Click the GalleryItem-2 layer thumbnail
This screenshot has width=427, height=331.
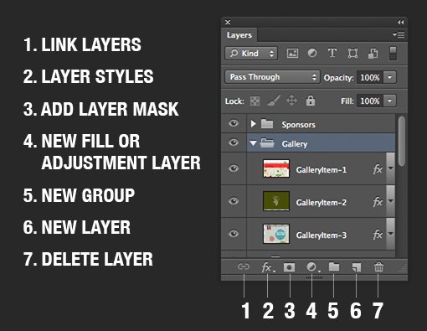tap(276, 201)
